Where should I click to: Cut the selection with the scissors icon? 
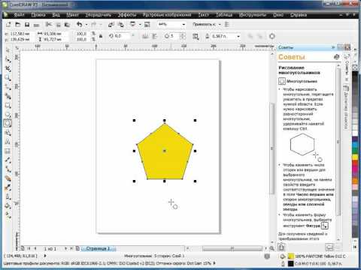(49, 25)
